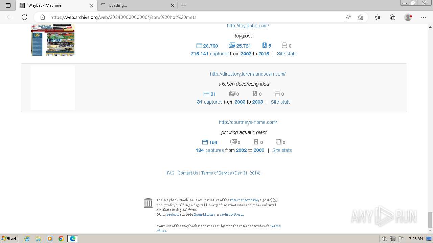This screenshot has height=243, width=433.
Task: Open the Favorites list icon
Action: (x=378, y=17)
